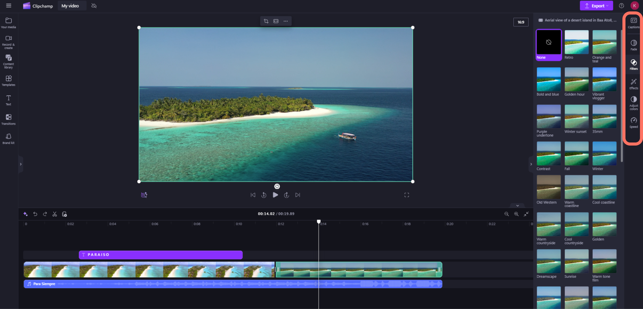Rename the My video title

pyautogui.click(x=71, y=6)
